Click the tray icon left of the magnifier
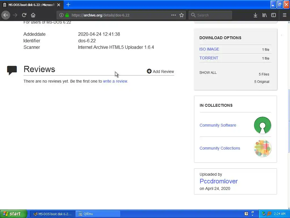290x218 pixels. pos(264,214)
